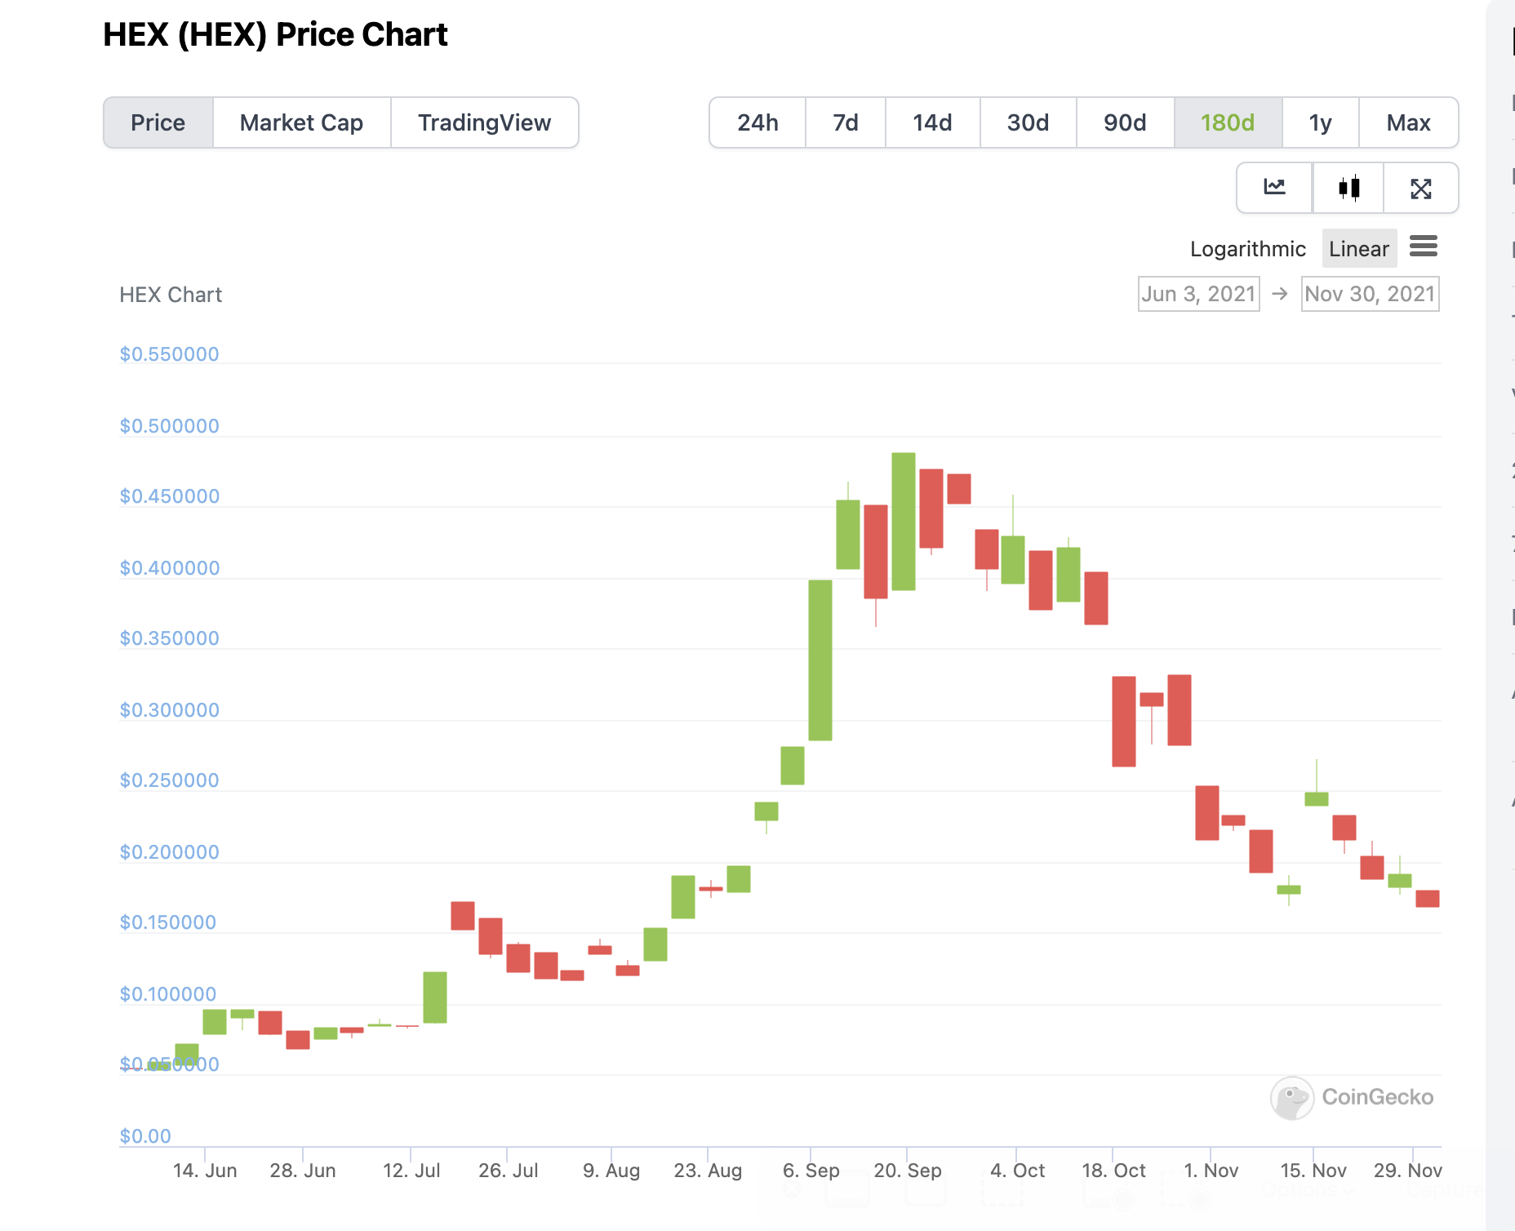Choose the 90d time range
The height and width of the screenshot is (1231, 1515).
tap(1125, 122)
